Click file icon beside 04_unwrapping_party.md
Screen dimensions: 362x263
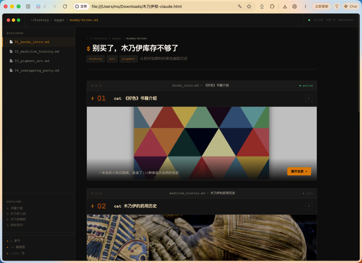(11, 70)
